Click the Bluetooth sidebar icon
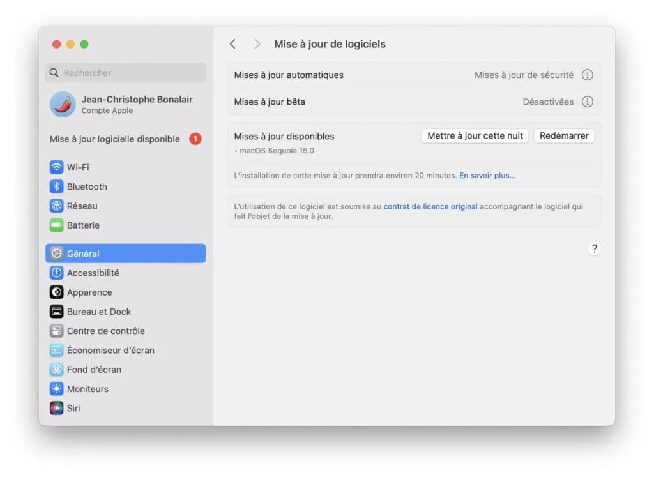654x477 pixels. (56, 186)
